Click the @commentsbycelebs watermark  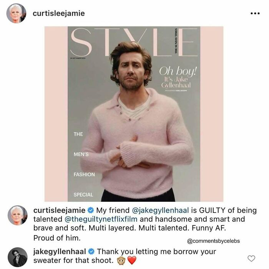[x=213, y=241]
